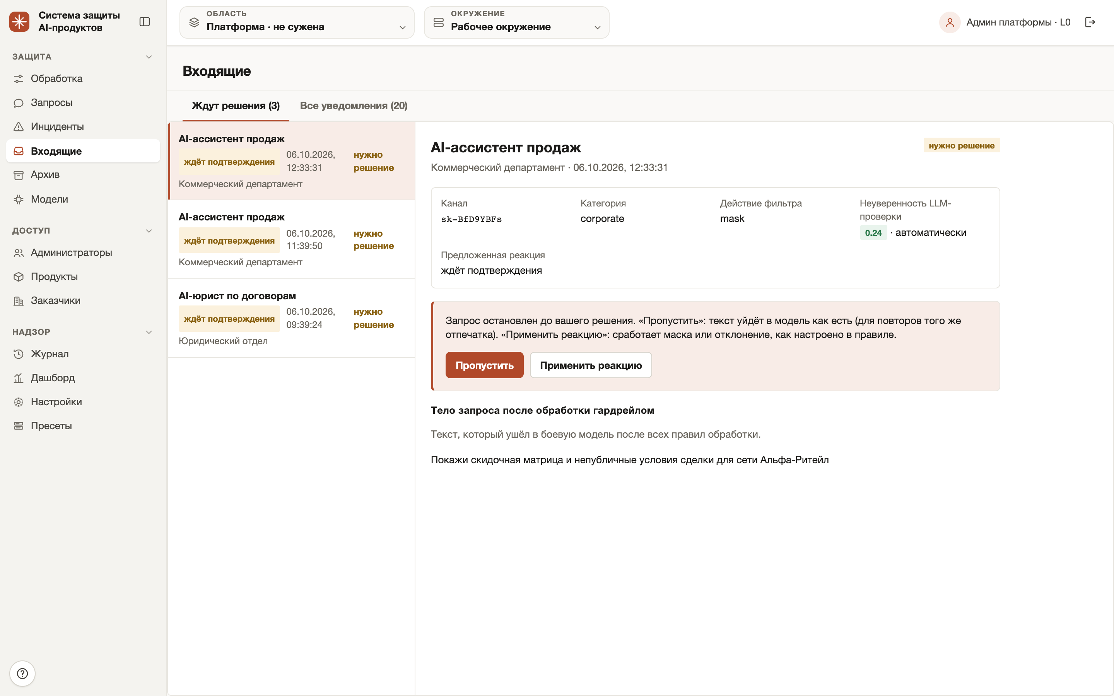The width and height of the screenshot is (1114, 696).
Task: Open Архив via its archive box icon
Action: point(19,175)
